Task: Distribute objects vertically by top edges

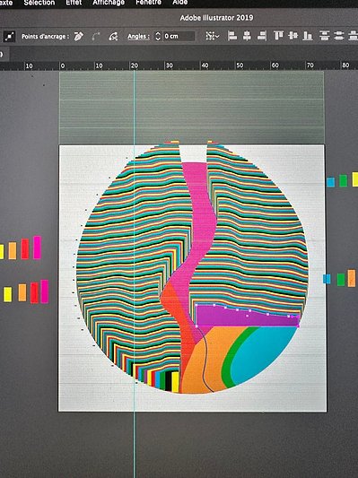Action: 325,36
